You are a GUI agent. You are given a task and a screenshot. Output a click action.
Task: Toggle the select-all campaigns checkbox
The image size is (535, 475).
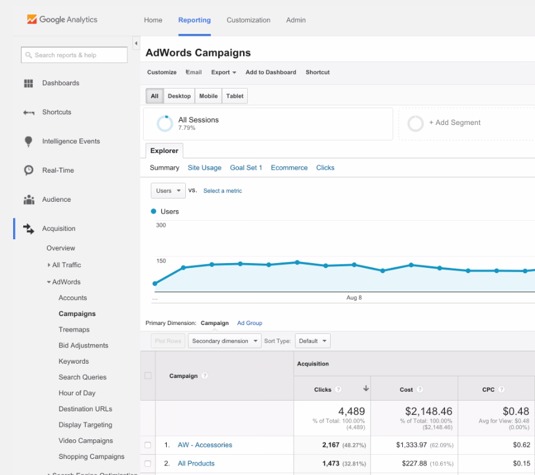[148, 376]
